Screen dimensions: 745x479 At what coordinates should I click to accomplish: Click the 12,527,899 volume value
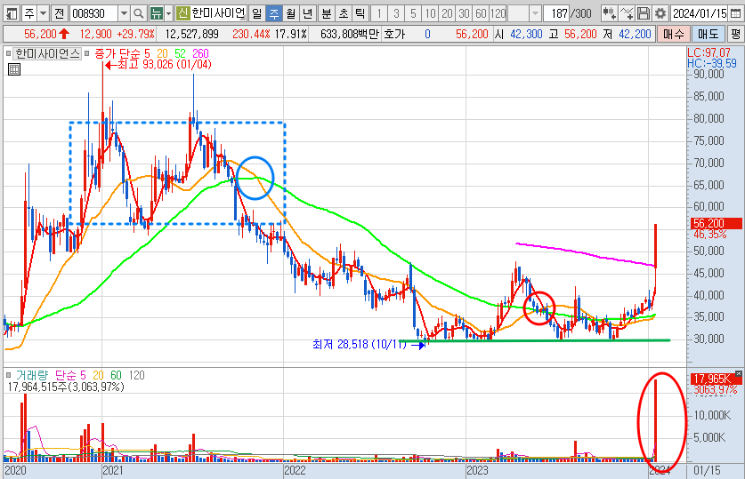[192, 34]
